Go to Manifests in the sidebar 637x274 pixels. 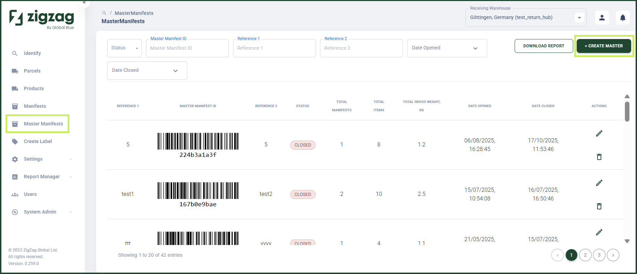pos(35,106)
